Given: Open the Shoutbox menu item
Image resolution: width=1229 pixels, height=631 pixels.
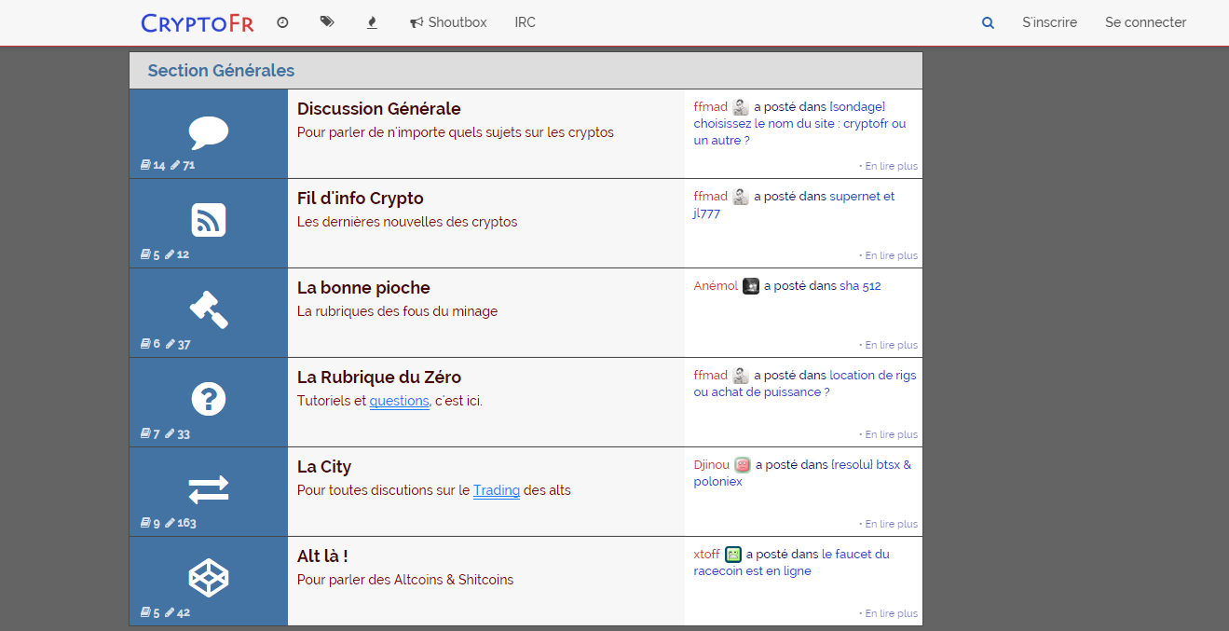Looking at the screenshot, I should pyautogui.click(x=448, y=22).
